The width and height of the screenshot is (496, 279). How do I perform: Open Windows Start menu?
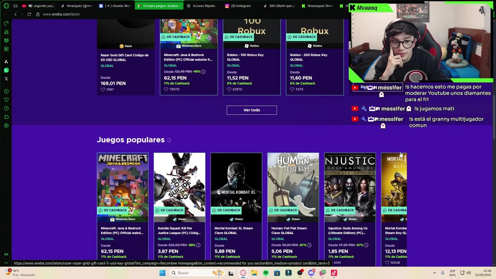tap(162, 273)
